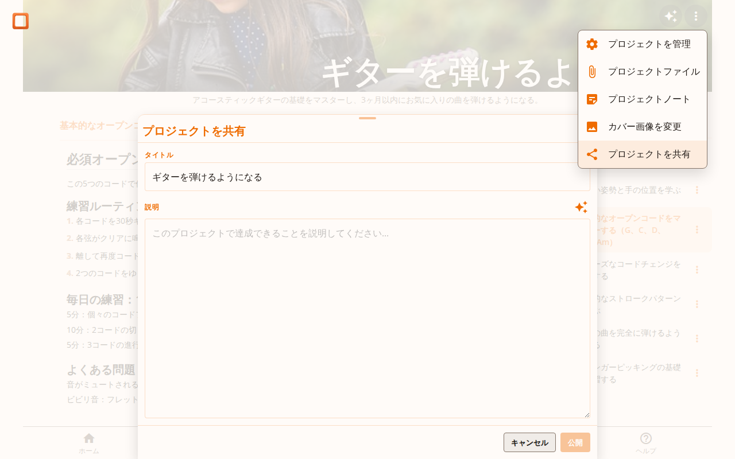The image size is (735, 459).
Task: Open options for スムーズなコードチェンジ task
Action: [x=697, y=270]
